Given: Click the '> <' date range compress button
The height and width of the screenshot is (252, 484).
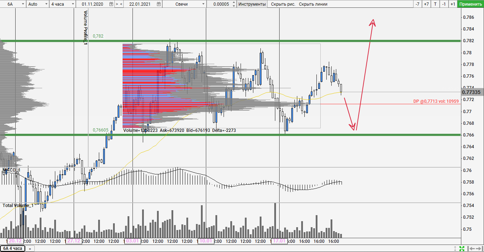Looking at the screenshot, I should point(119,4).
